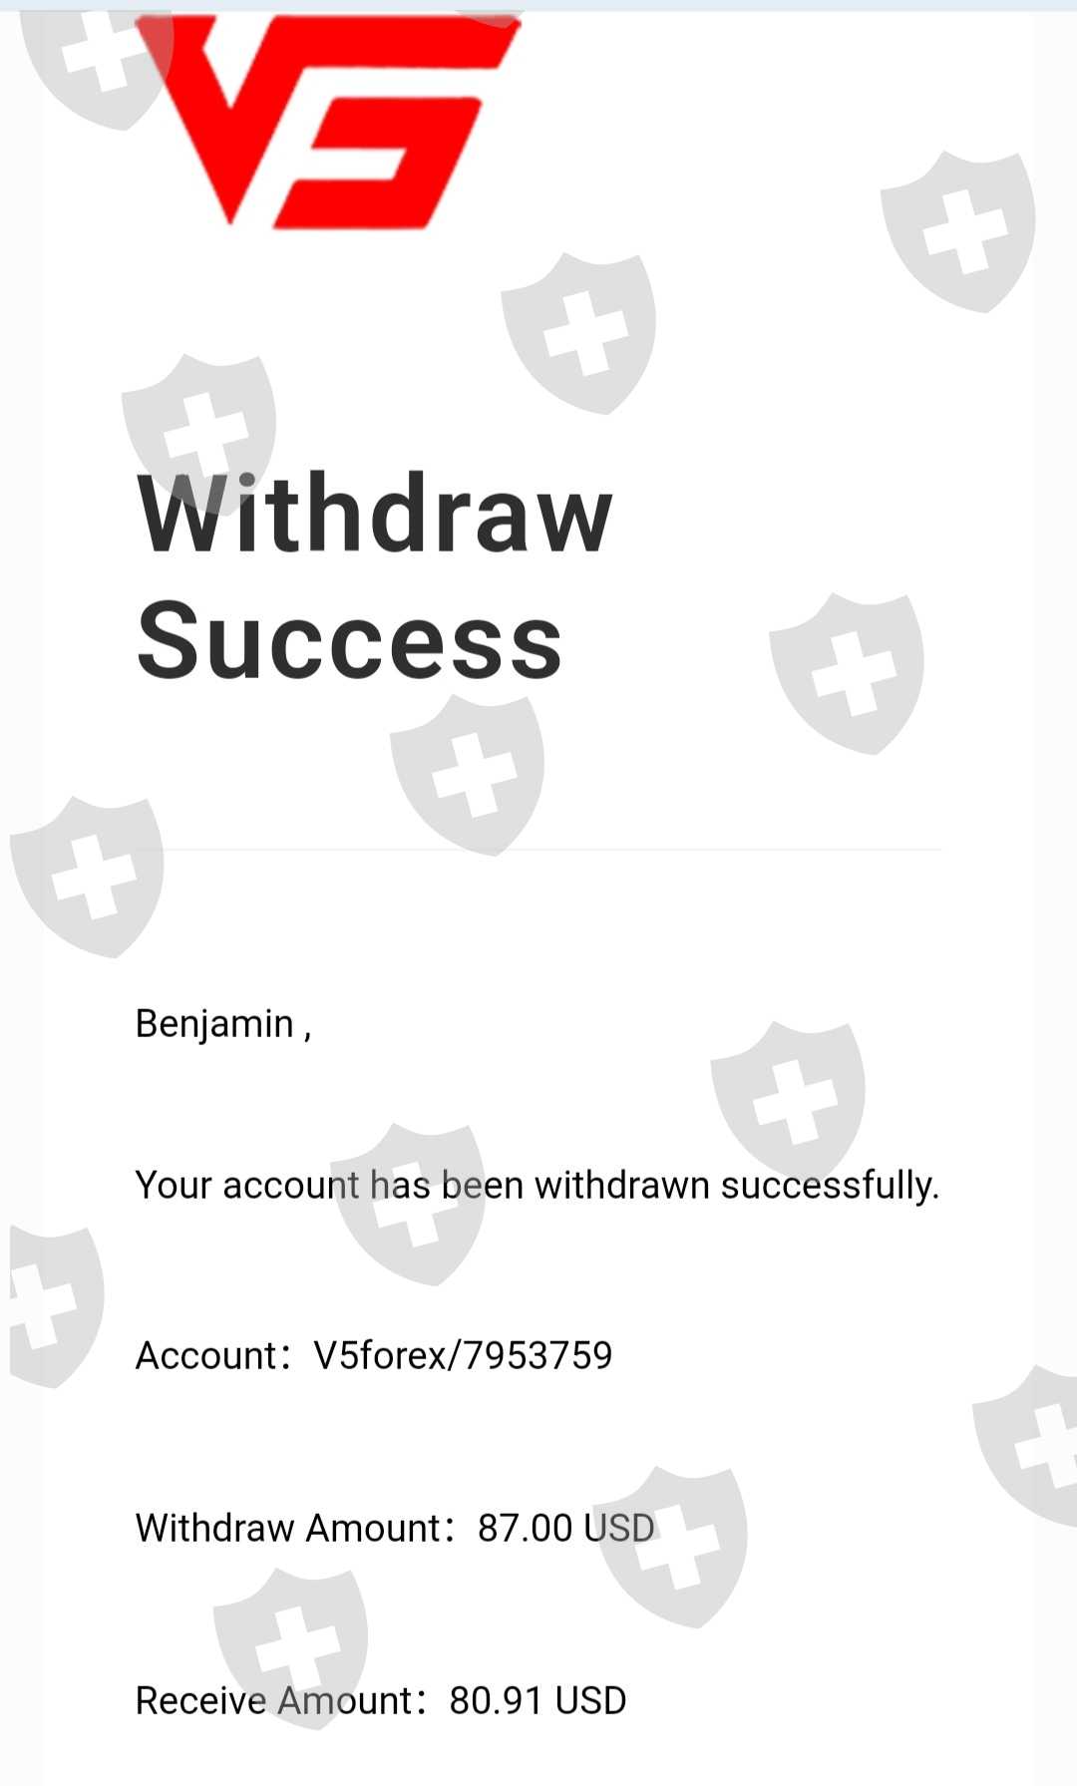Select the 80.91 USD receive amount value
The height and width of the screenshot is (1786, 1077).
[x=538, y=1700]
